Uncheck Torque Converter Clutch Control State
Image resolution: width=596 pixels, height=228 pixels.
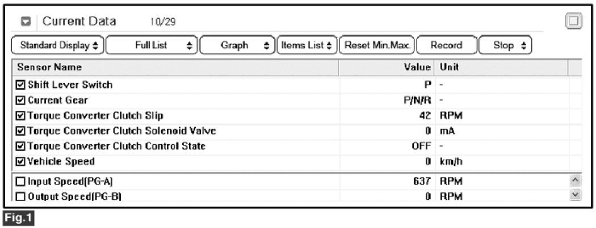[21, 147]
